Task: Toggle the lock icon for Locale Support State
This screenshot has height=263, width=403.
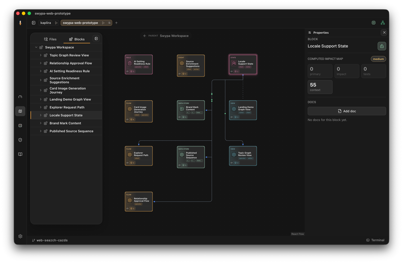Action: click(x=382, y=46)
